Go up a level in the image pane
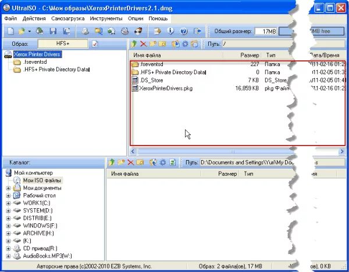349x272 pixels. tap(134, 44)
